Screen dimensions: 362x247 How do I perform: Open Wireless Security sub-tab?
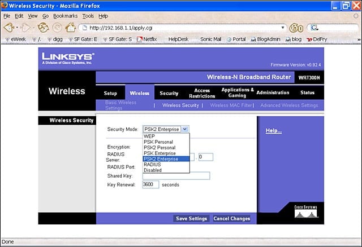180,105
